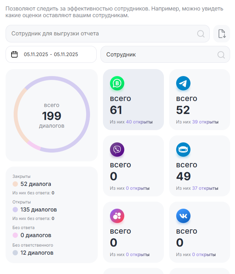This screenshot has width=235, height=274.
Task: Click the blue bot channel icon
Action: (x=183, y=150)
